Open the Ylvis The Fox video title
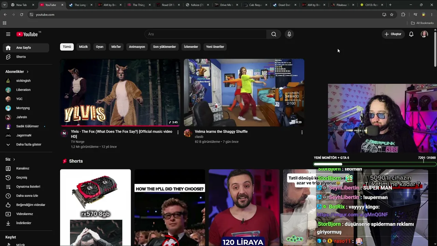Image resolution: width=437 pixels, height=246 pixels. [x=122, y=134]
